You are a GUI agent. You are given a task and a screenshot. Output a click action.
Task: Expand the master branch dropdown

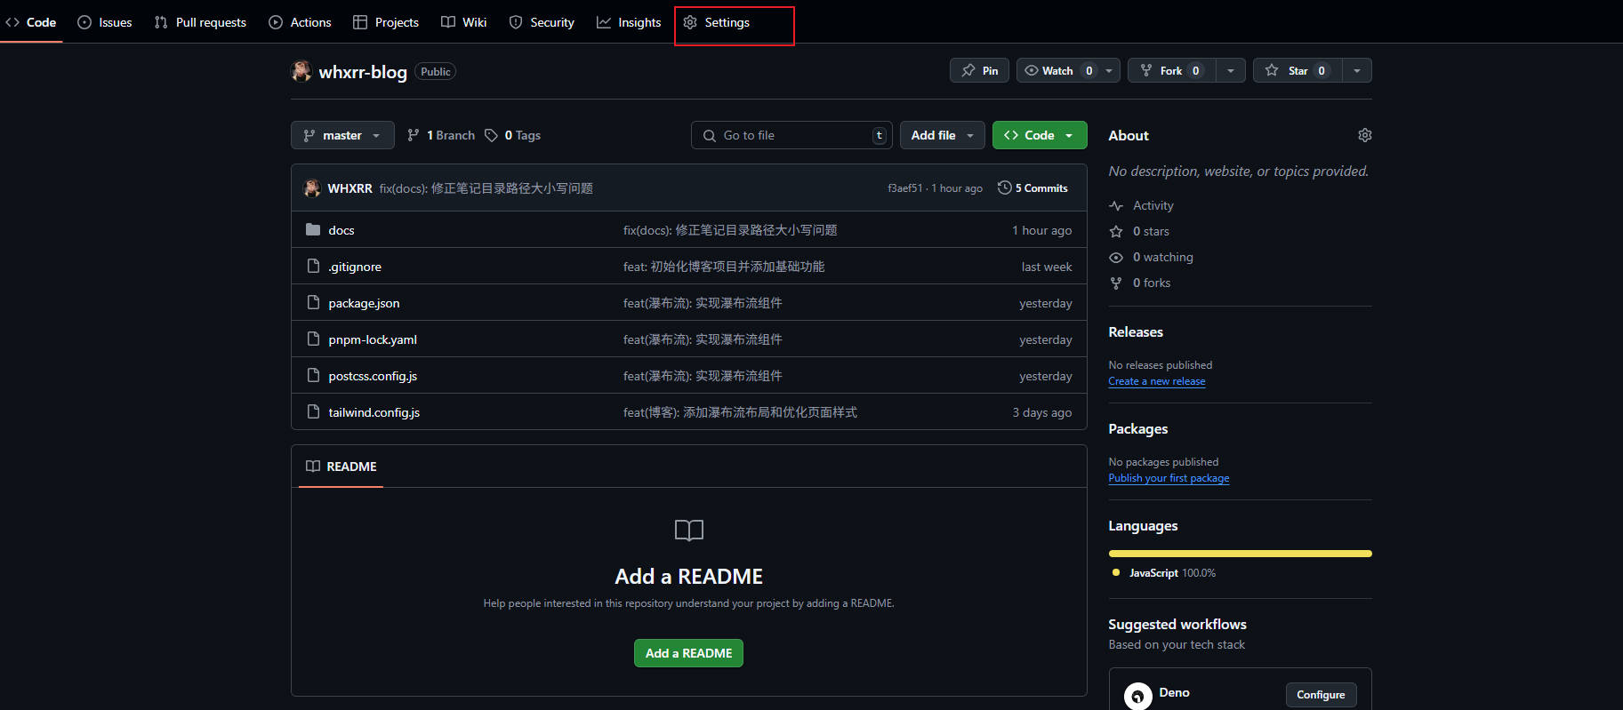342,135
